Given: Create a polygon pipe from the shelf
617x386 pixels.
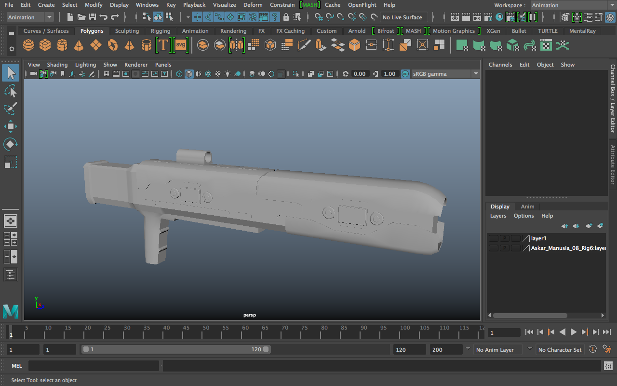Looking at the screenshot, I should 146,45.
